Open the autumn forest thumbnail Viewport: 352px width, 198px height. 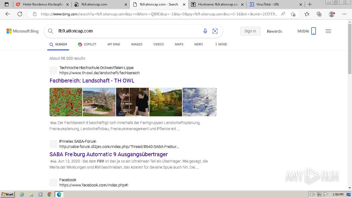click(x=166, y=102)
